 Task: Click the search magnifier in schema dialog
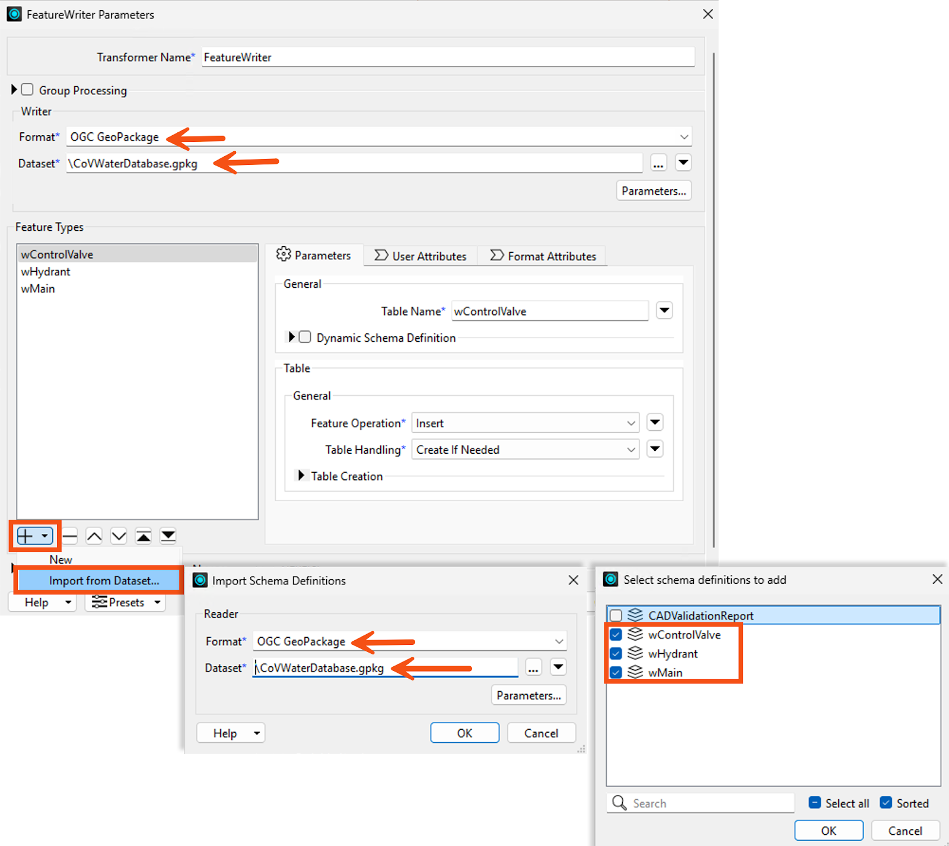(x=619, y=803)
